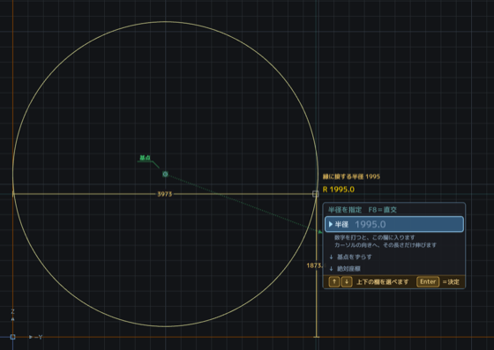The image size is (494, 350).
Task: Click the R 1995.0 radius readout
Action: [339, 190]
